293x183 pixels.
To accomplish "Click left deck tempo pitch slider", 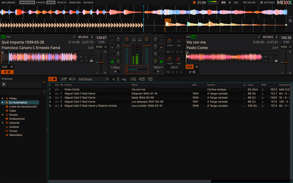I will tap(101, 62).
